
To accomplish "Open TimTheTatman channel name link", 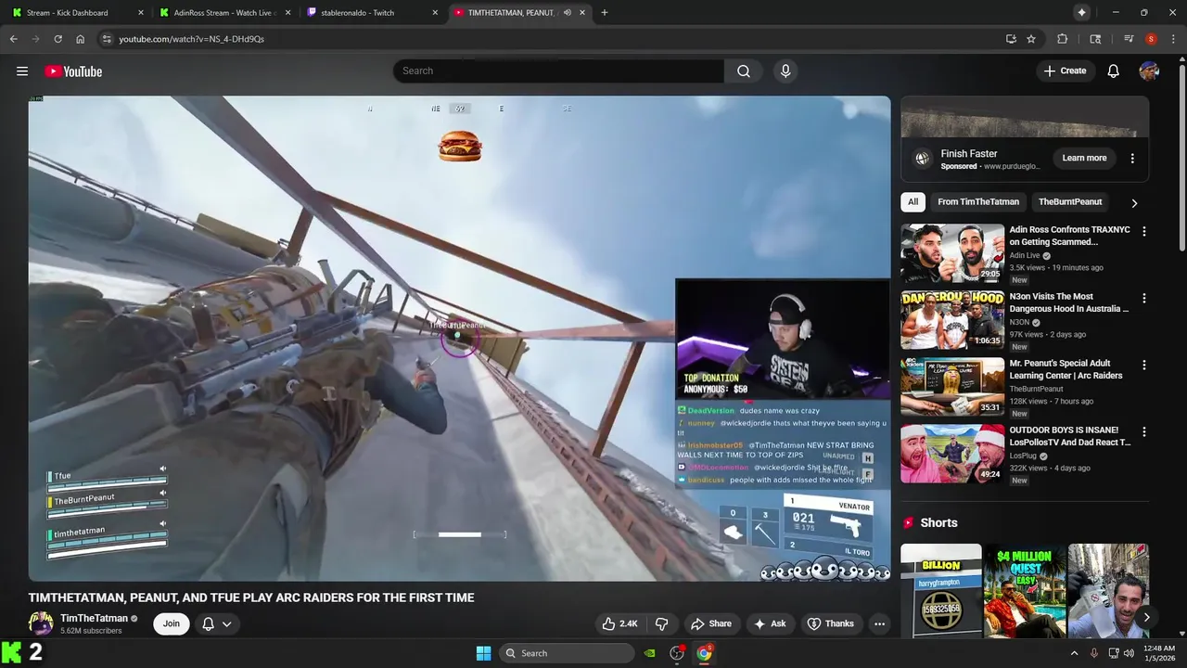I will [x=95, y=618].
